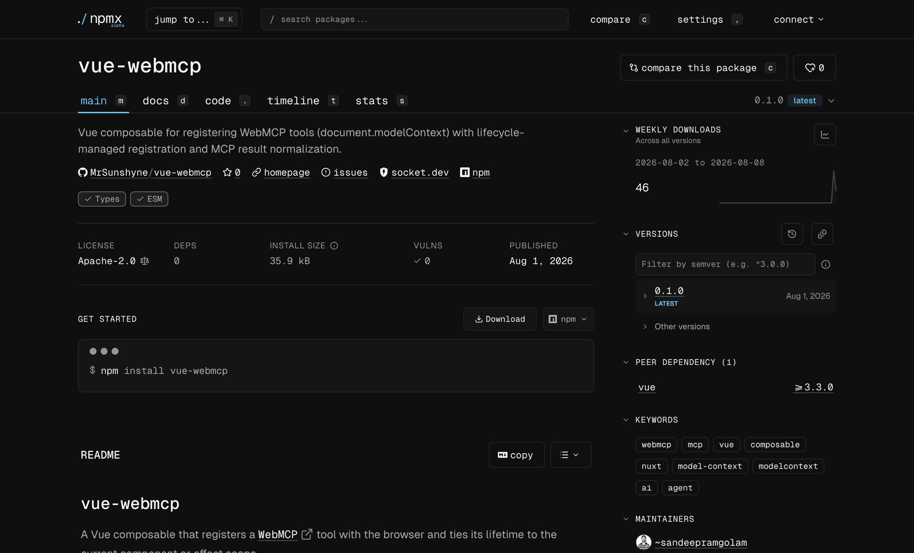This screenshot has height=553, width=914.
Task: Select the vue keyword tag
Action: 726,445
